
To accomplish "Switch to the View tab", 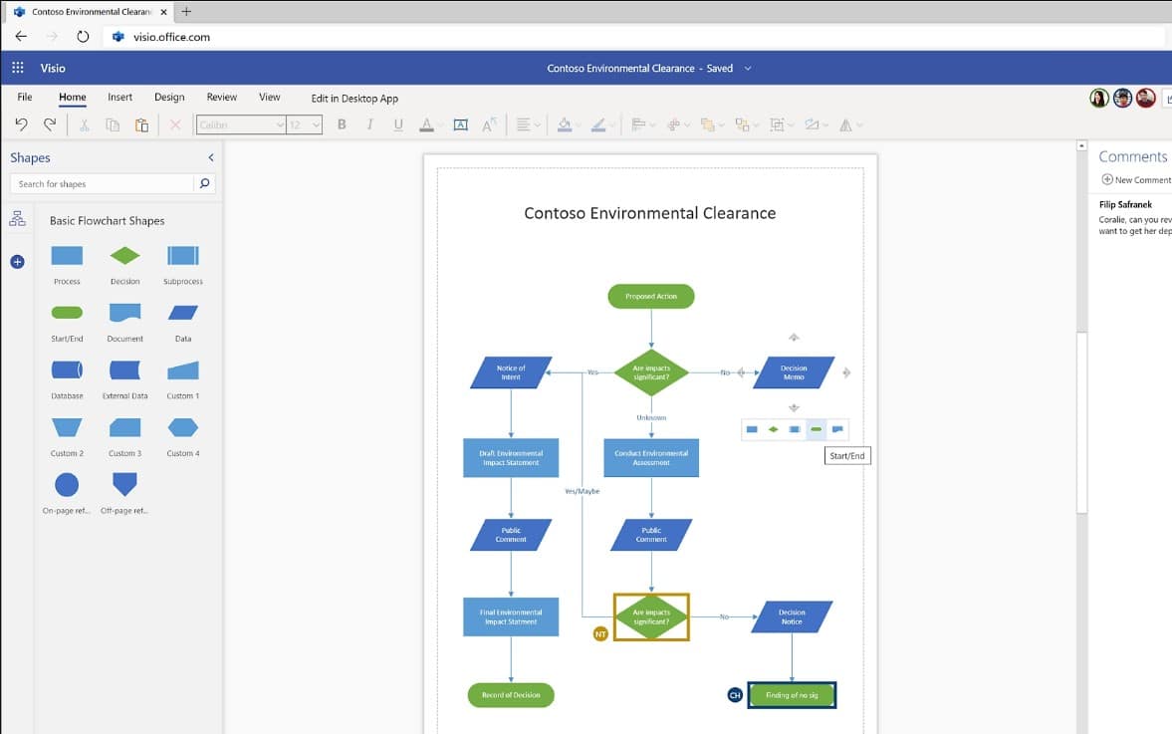I will pos(269,98).
